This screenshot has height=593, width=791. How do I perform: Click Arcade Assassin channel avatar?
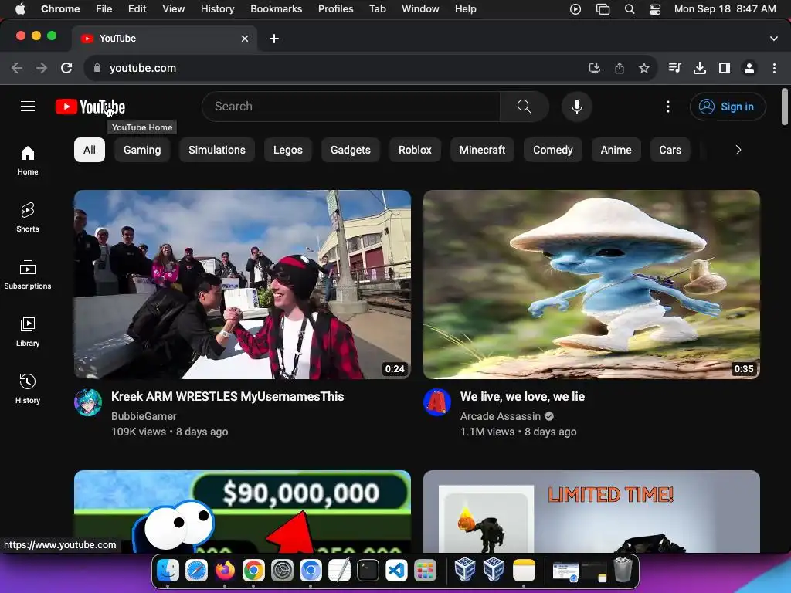pos(437,402)
